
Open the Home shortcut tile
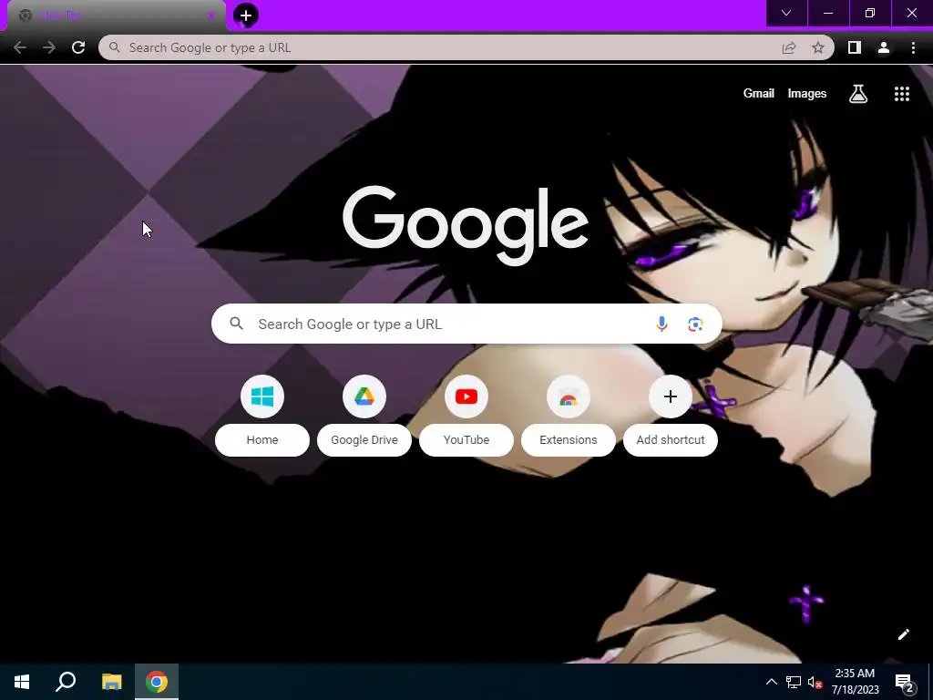(262, 416)
